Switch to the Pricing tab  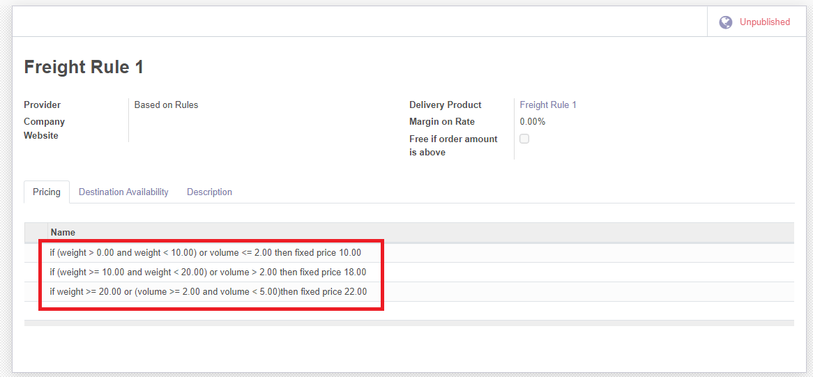(x=47, y=192)
